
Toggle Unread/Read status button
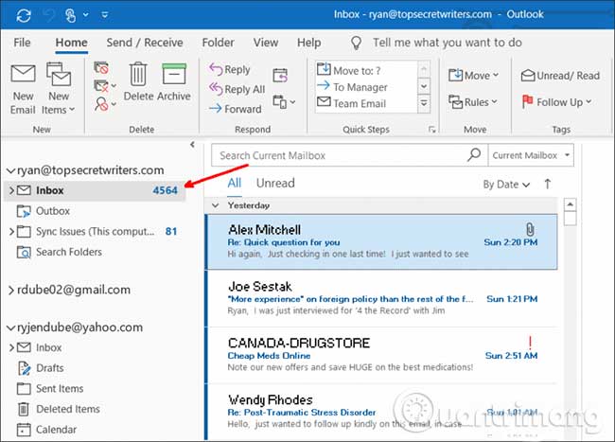coord(561,76)
